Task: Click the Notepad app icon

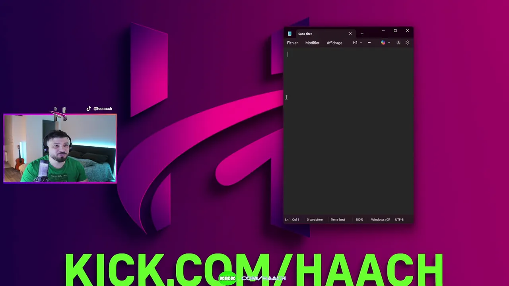Action: (289, 34)
